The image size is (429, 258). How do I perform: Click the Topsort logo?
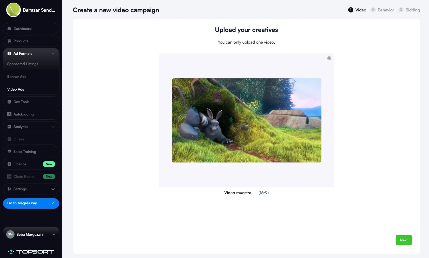click(31, 252)
